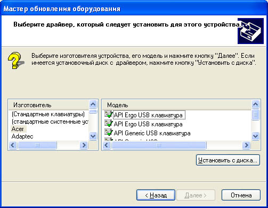Cancel the wizard with Отмена

point(241,195)
